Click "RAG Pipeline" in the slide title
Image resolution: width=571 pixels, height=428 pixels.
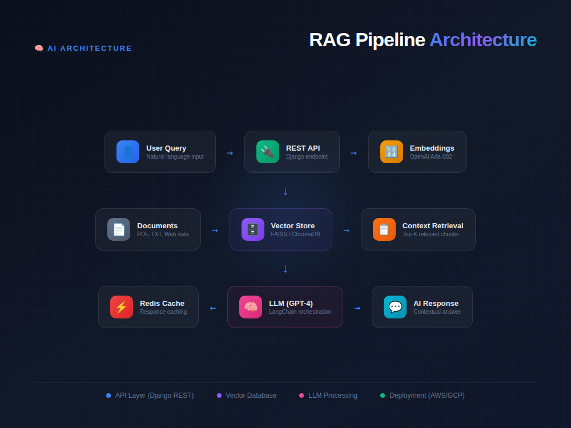[x=367, y=40]
